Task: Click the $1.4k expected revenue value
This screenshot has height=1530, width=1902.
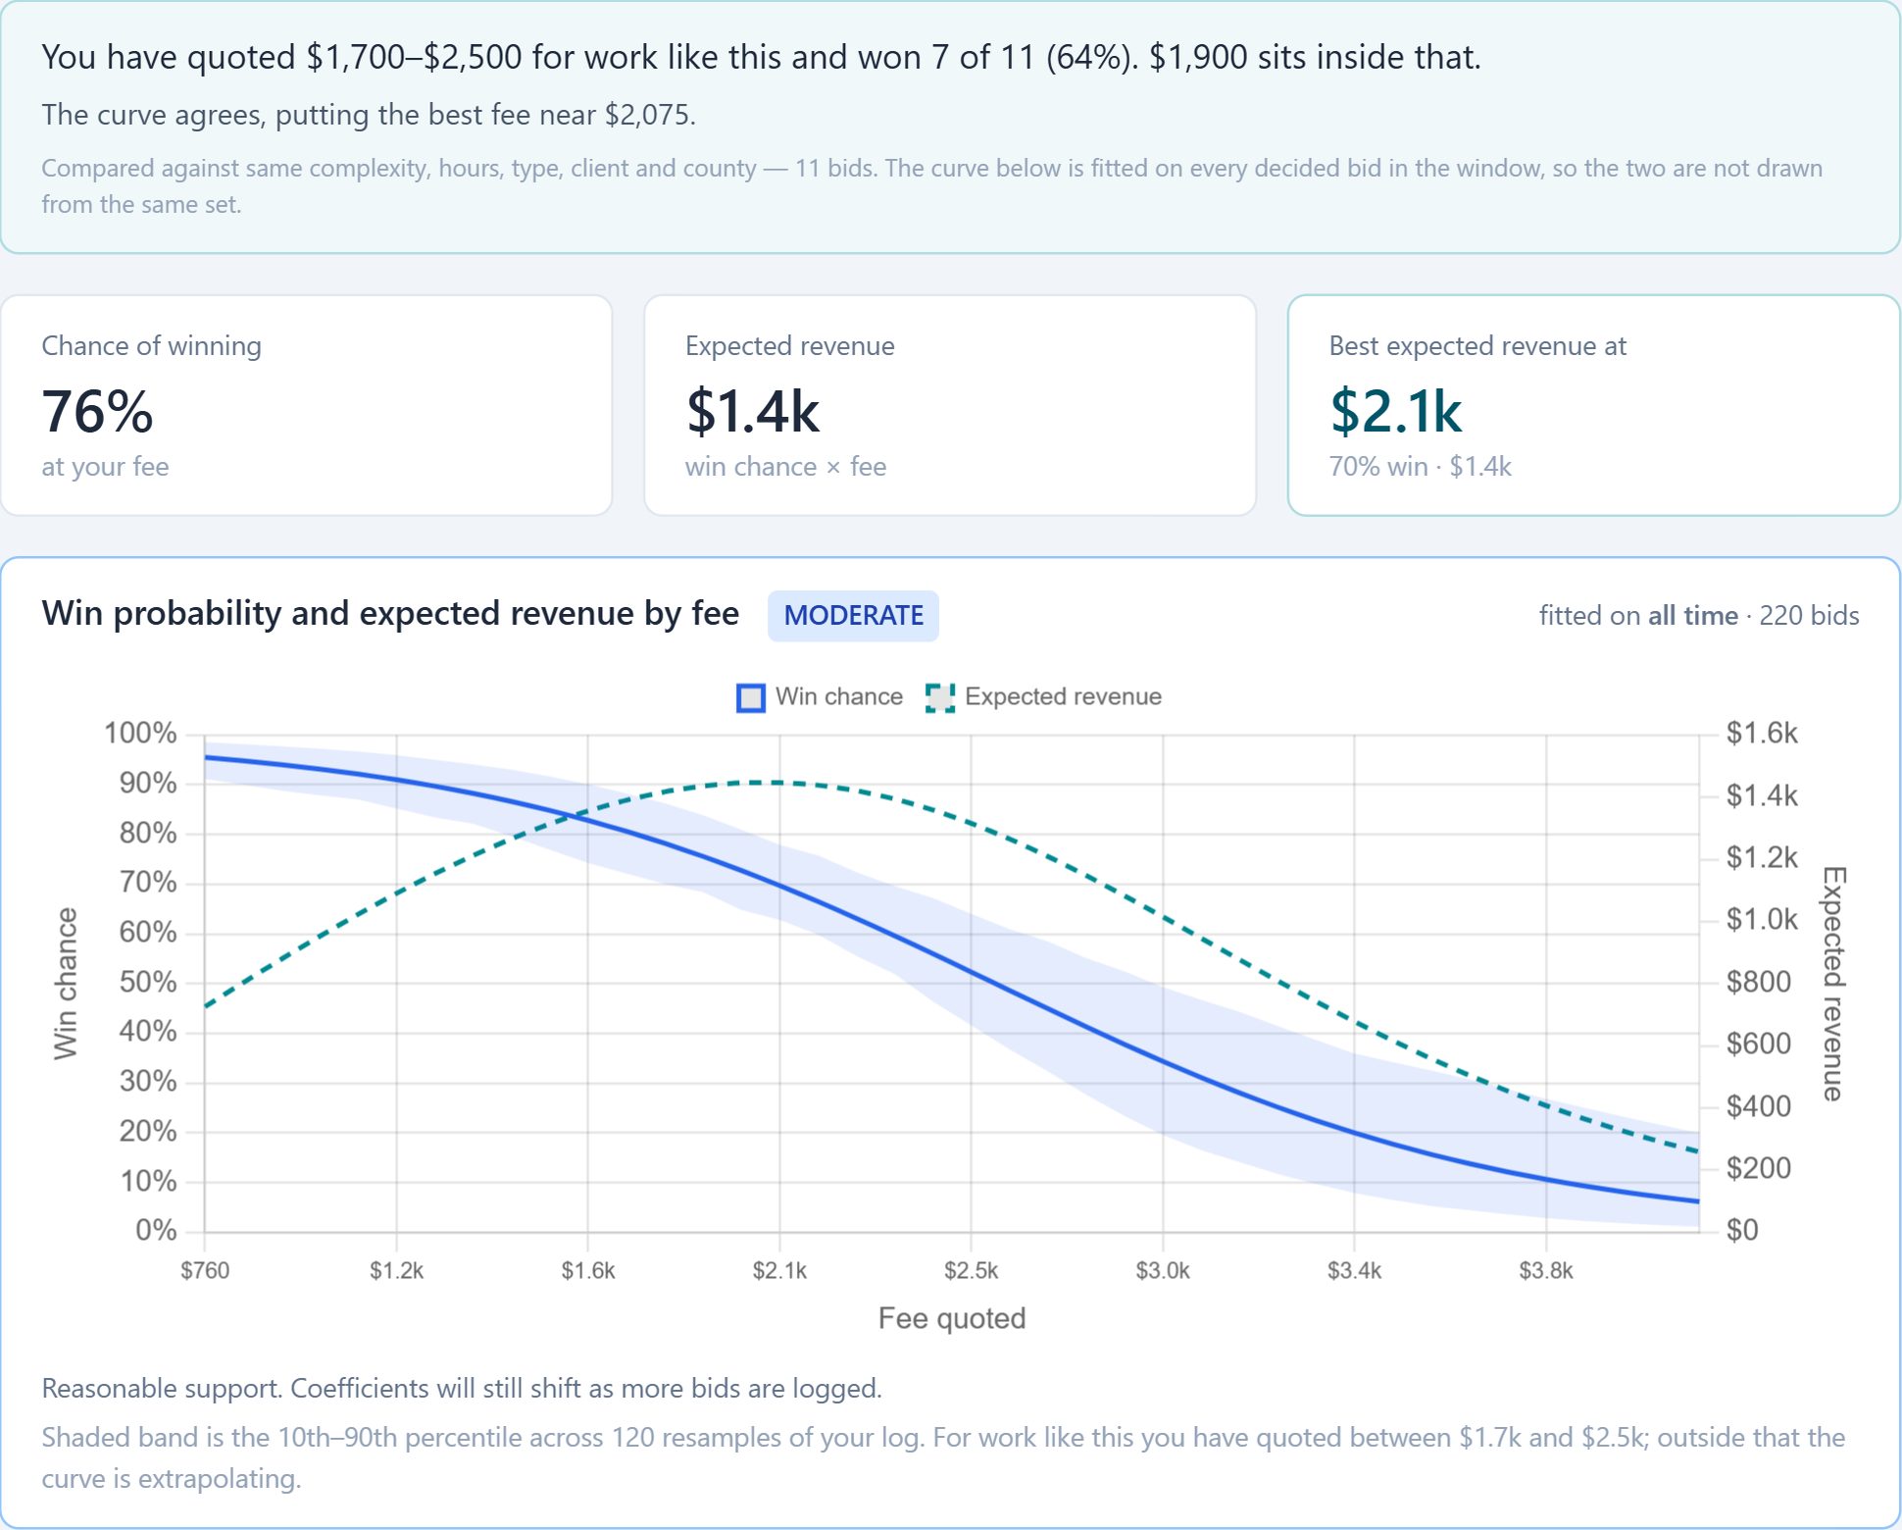Action: 752,411
